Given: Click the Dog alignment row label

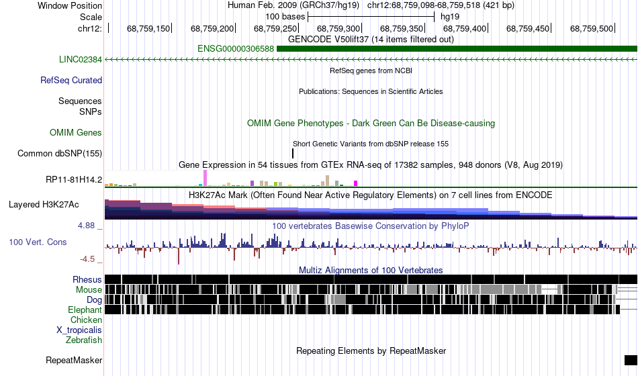Looking at the screenshot, I should click(95, 300).
